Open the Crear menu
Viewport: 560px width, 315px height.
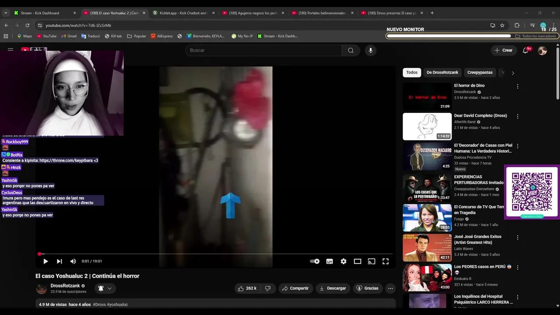[503, 50]
